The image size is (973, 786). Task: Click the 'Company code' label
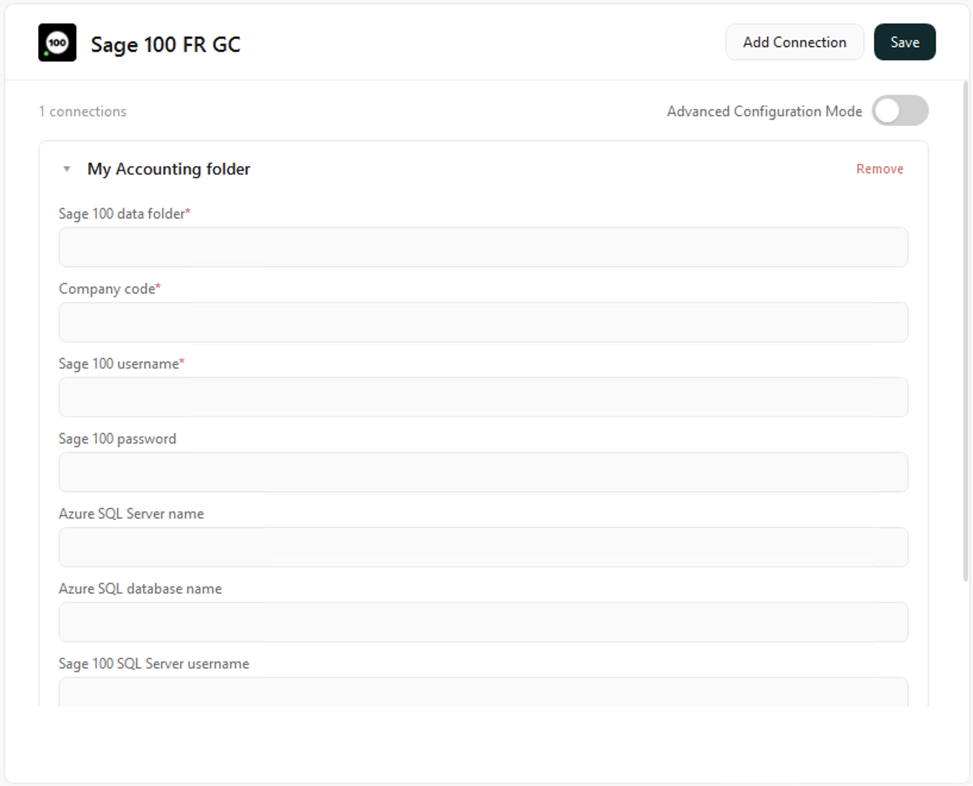pyautogui.click(x=107, y=289)
